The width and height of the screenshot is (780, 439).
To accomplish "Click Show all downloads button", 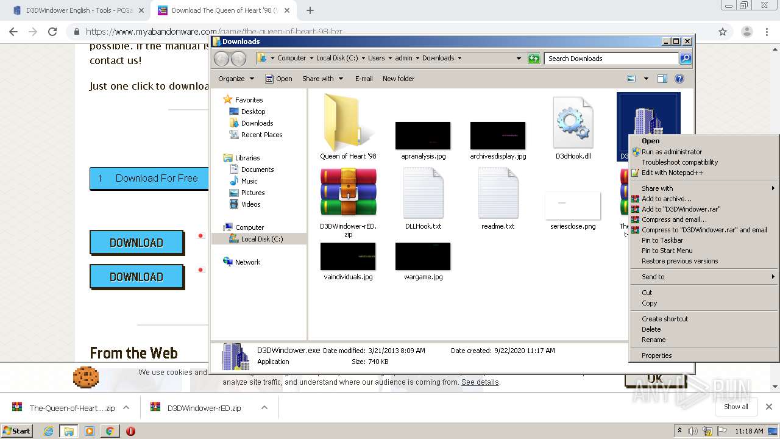I will 736,407.
